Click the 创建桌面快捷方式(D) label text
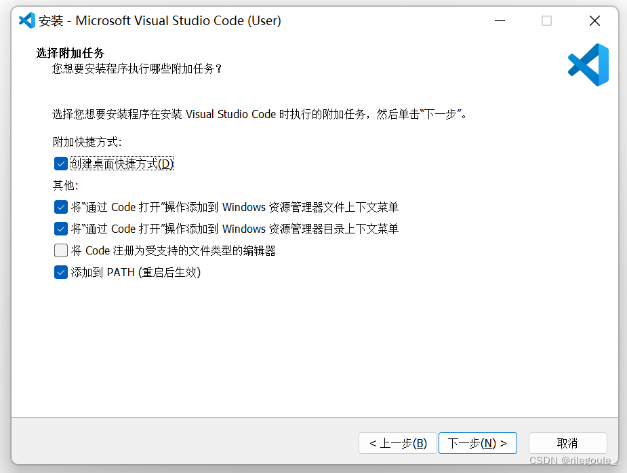This screenshot has height=473, width=627. (x=120, y=164)
